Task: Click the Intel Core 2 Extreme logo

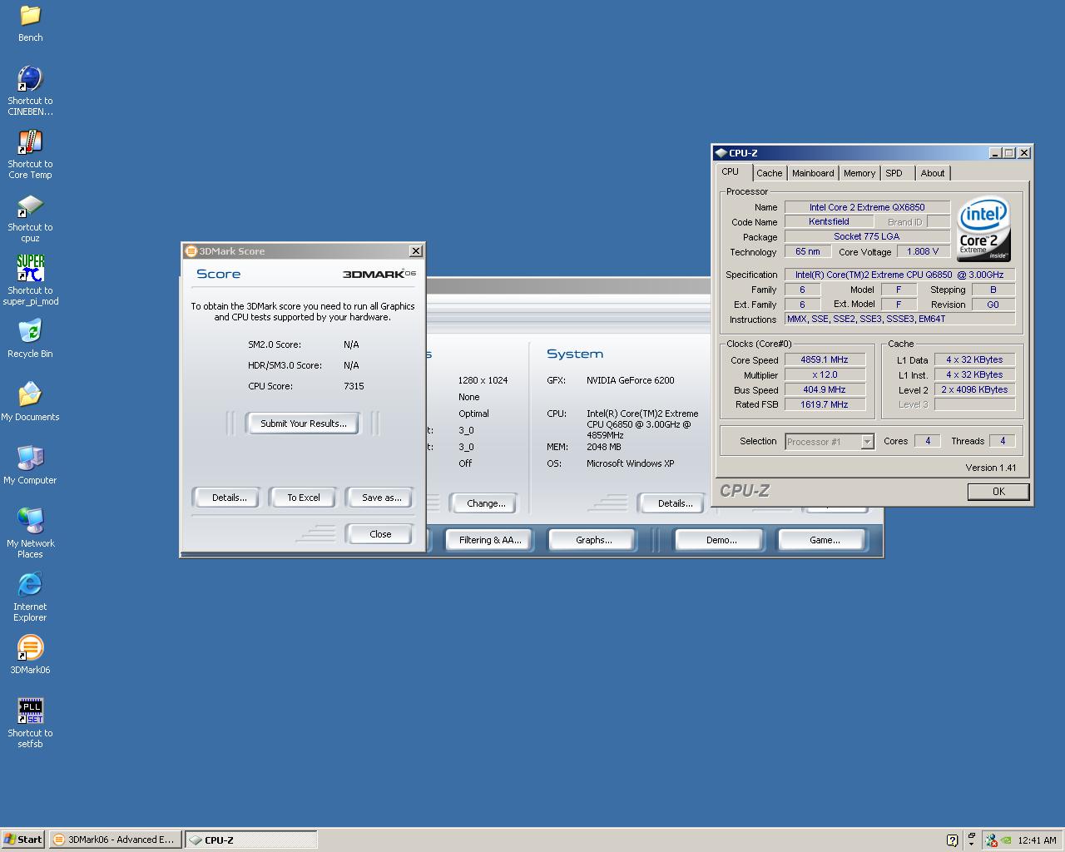Action: click(983, 229)
